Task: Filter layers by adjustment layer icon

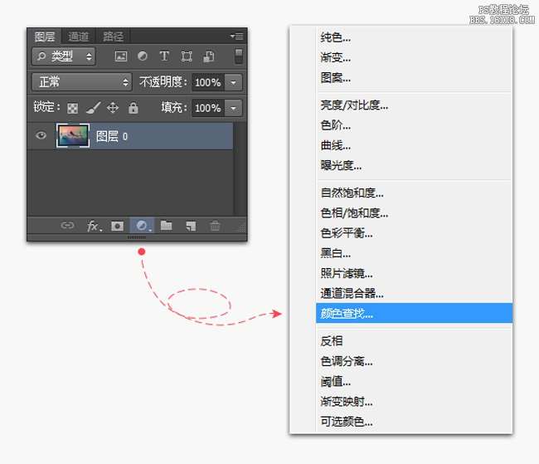Action: click(x=143, y=56)
